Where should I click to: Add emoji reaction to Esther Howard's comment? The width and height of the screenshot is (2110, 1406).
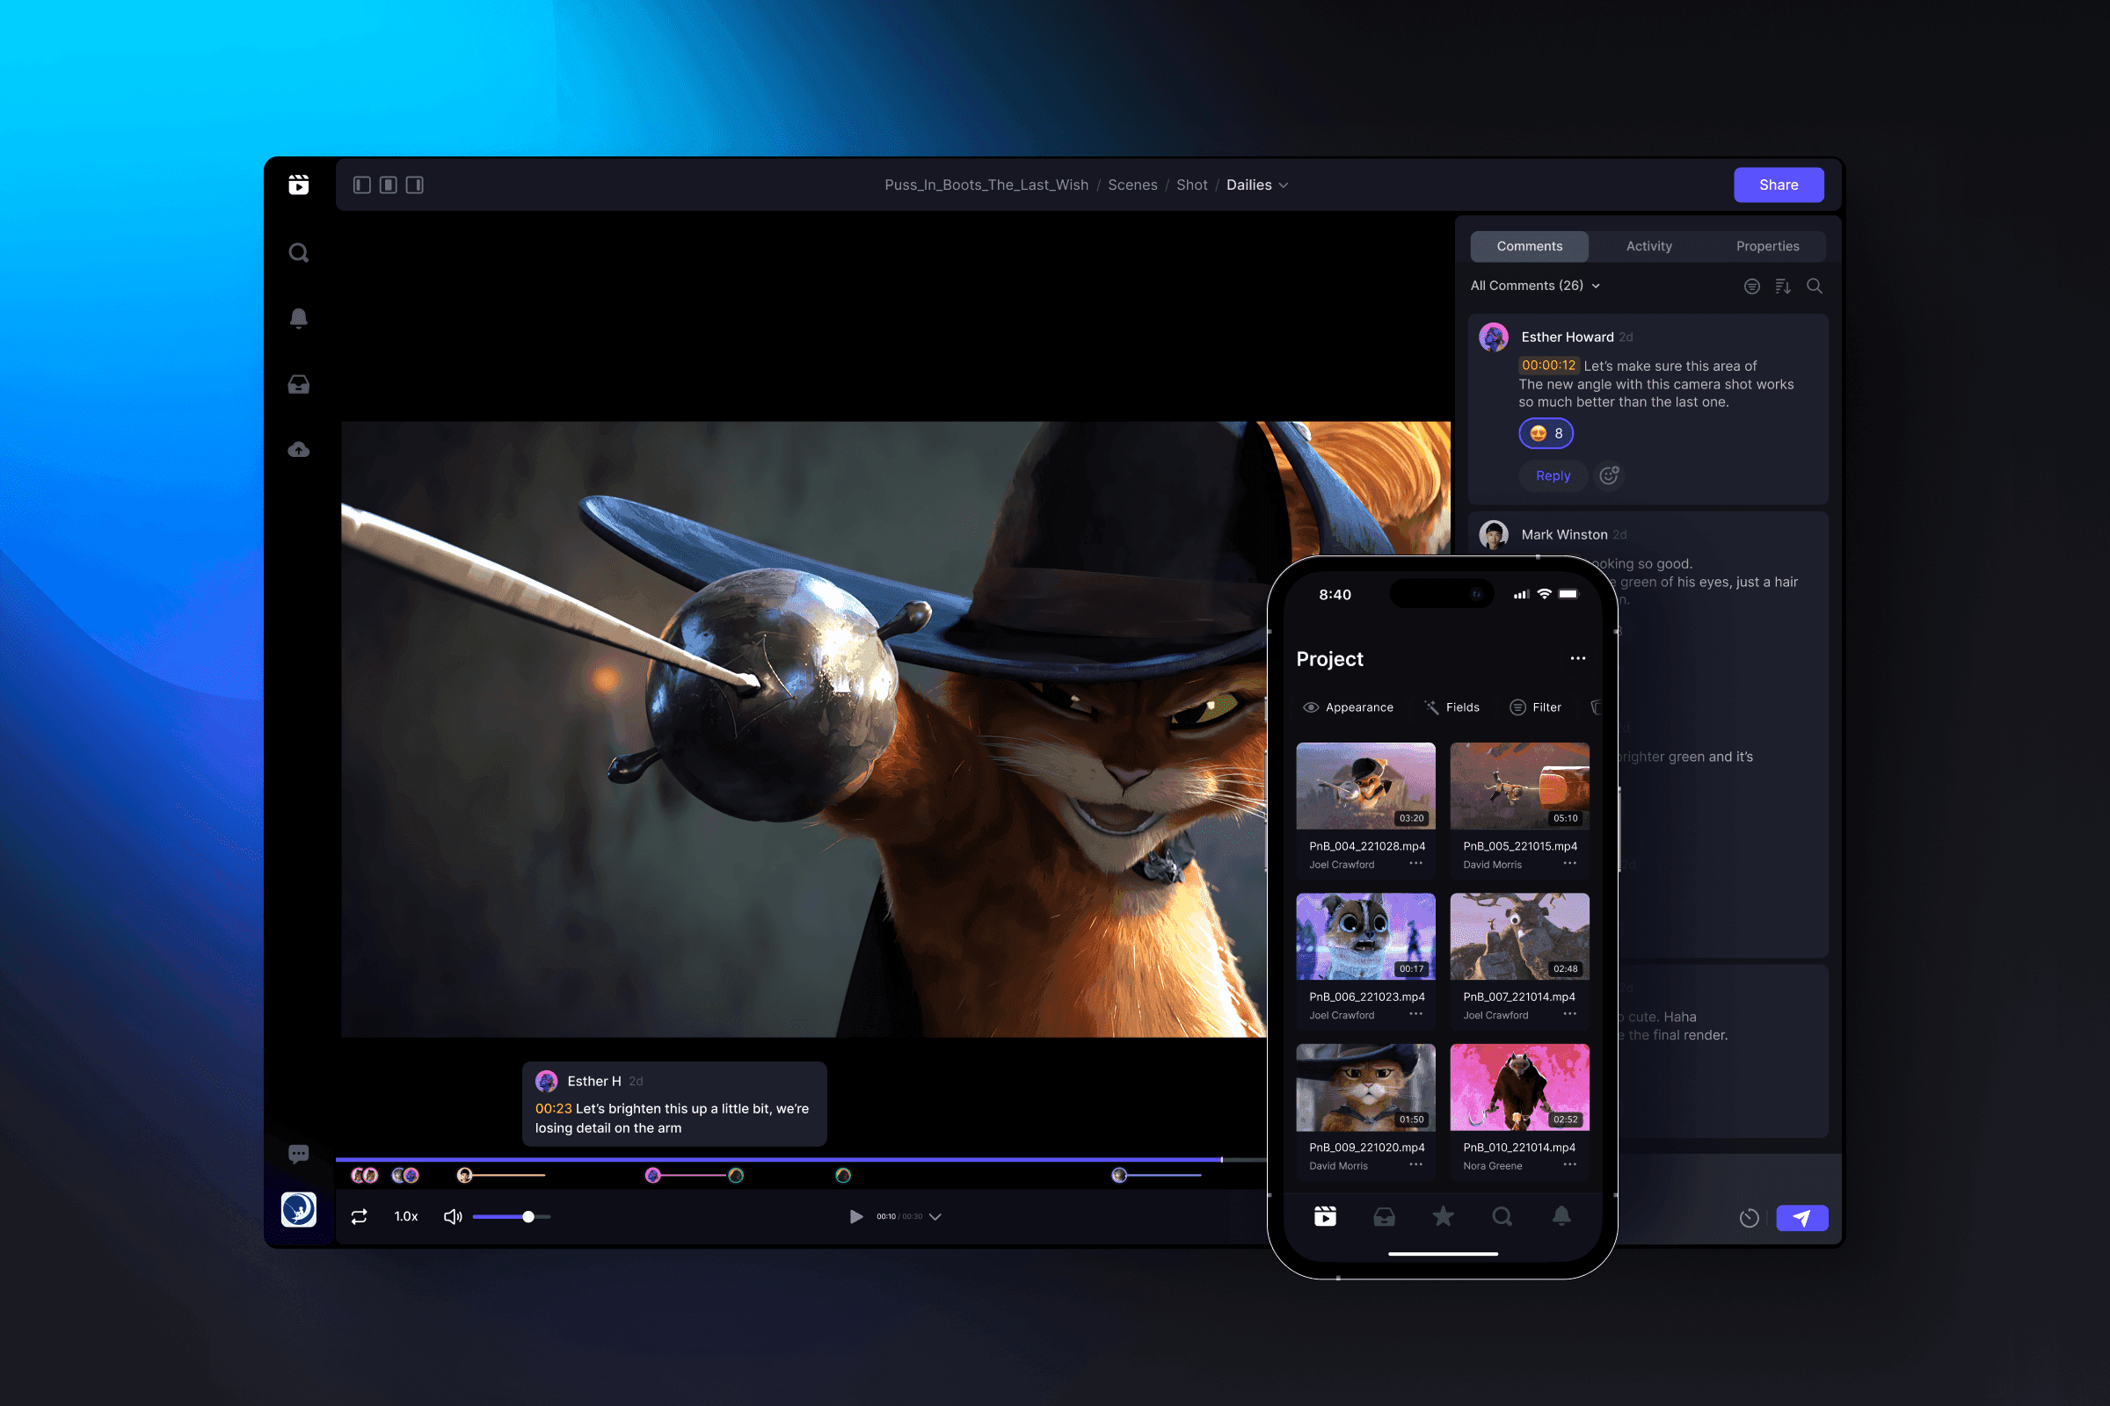1610,475
